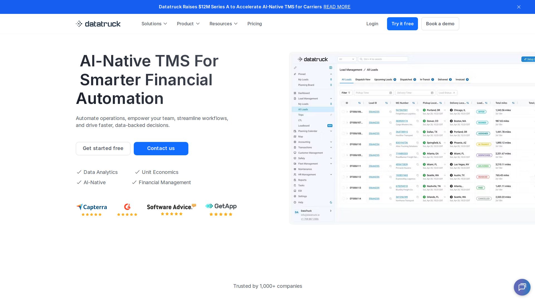This screenshot has width=535, height=300.
Task: Switch to the In-Transit tab
Action: [427, 80]
